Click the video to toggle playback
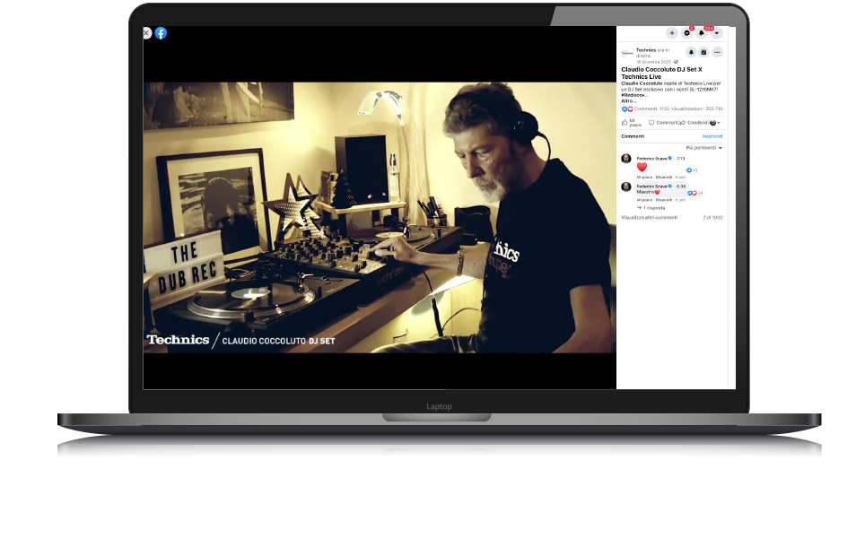Screen dimensions: 856x547 [380, 218]
